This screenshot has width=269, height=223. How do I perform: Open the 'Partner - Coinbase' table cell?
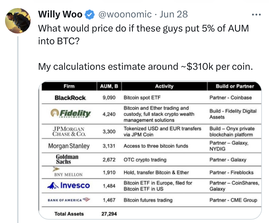[230, 98]
